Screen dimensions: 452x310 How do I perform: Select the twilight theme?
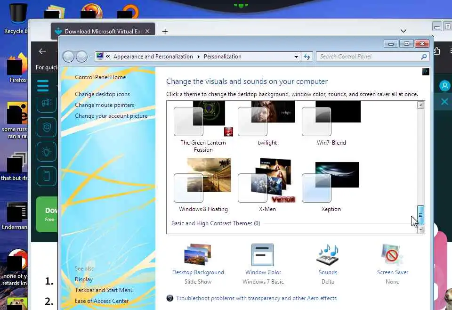pos(267,124)
